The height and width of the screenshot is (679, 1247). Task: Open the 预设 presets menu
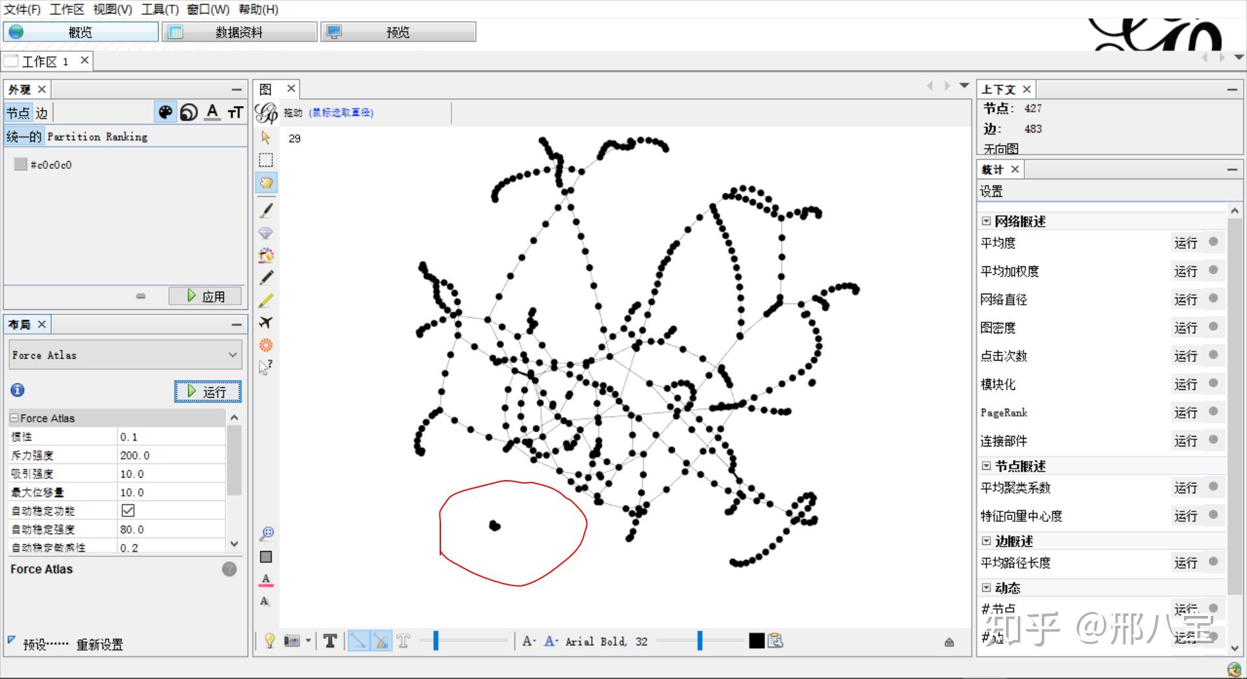[45, 645]
